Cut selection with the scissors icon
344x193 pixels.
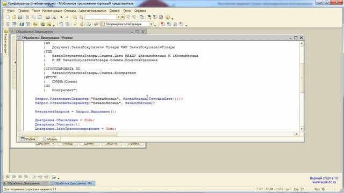click(27, 17)
